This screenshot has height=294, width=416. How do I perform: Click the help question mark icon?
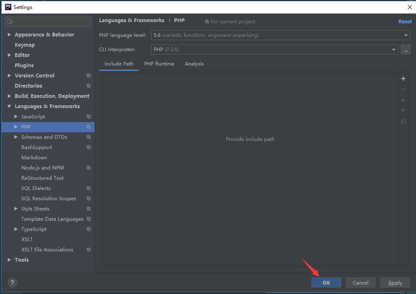point(12,283)
